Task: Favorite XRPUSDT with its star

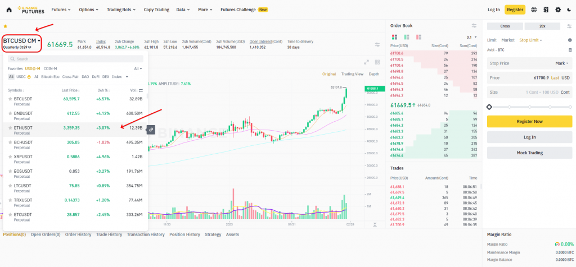Action: [10, 156]
